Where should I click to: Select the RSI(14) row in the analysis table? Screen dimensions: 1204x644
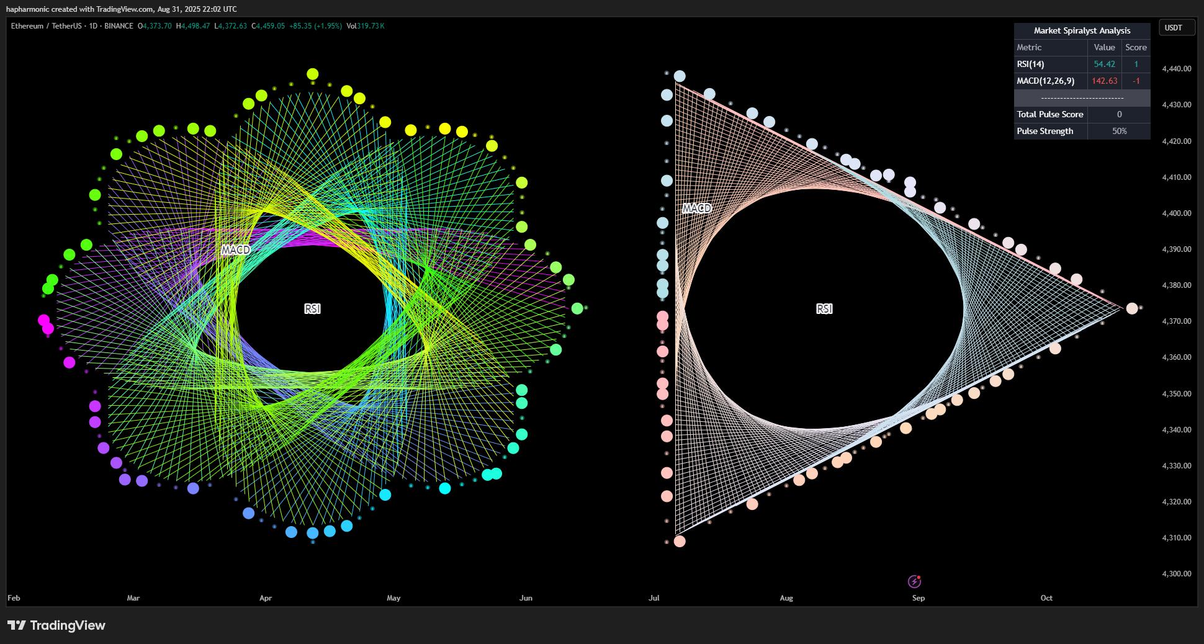(1082, 64)
